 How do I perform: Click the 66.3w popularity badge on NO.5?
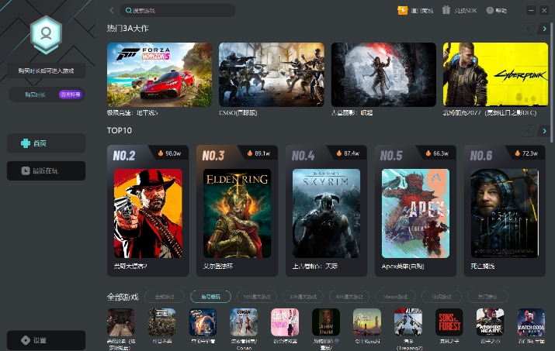[437, 153]
